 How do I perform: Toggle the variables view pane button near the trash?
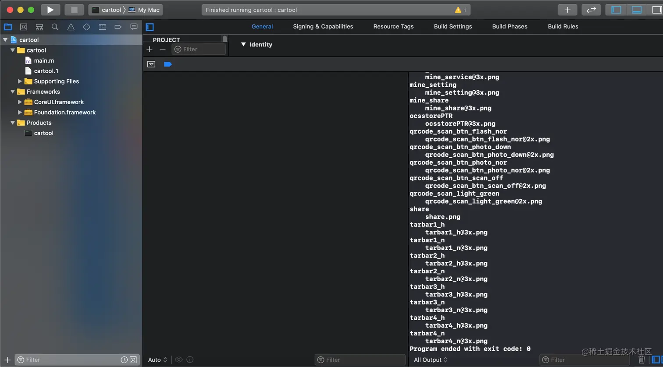(657, 360)
